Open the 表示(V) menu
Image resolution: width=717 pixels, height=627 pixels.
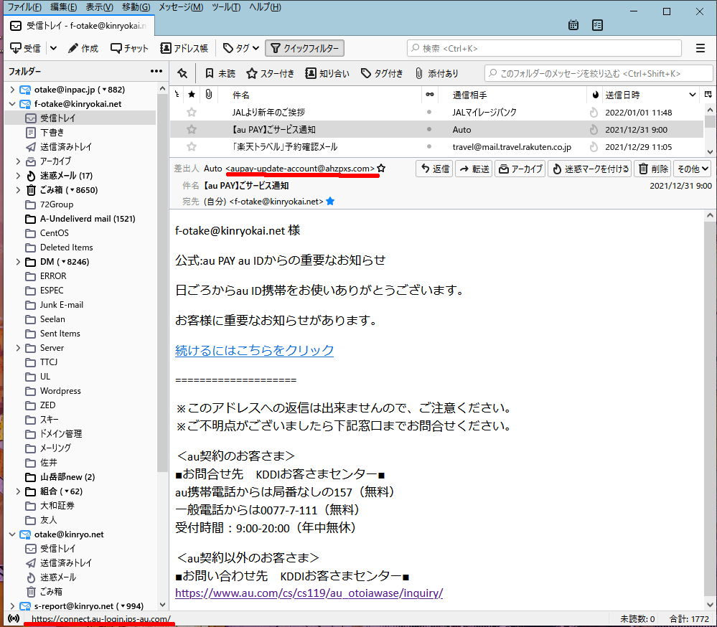100,7
